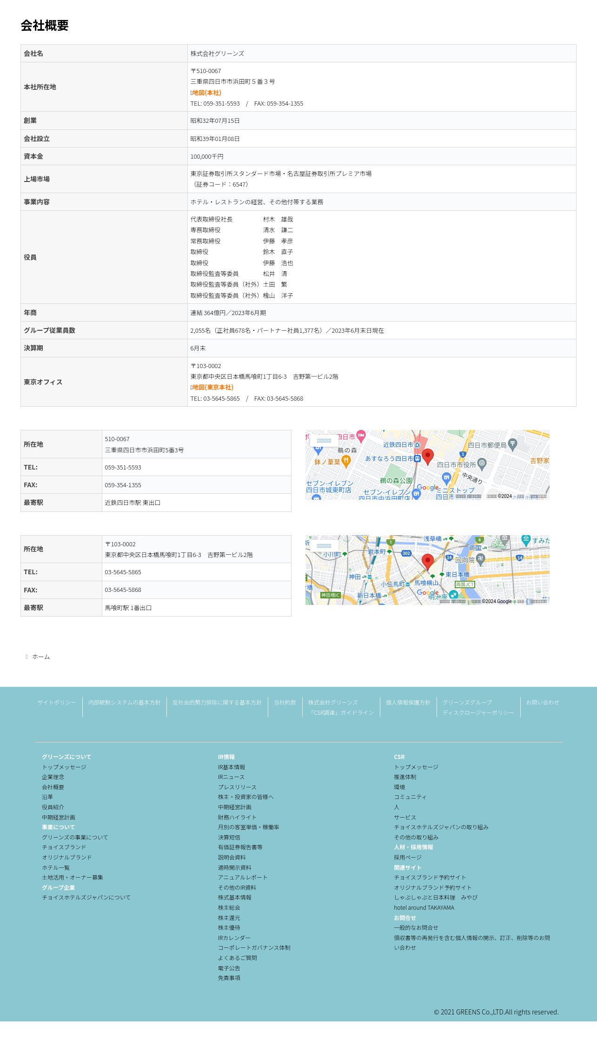Go to ホーム breadcrumb link
The image size is (597, 1054).
[x=41, y=657]
